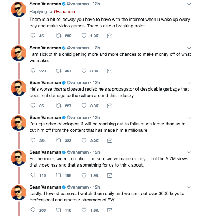Retweet the tweet with 227 retweets
Viewport: 201px width, 216px height.
[x=58, y=106]
